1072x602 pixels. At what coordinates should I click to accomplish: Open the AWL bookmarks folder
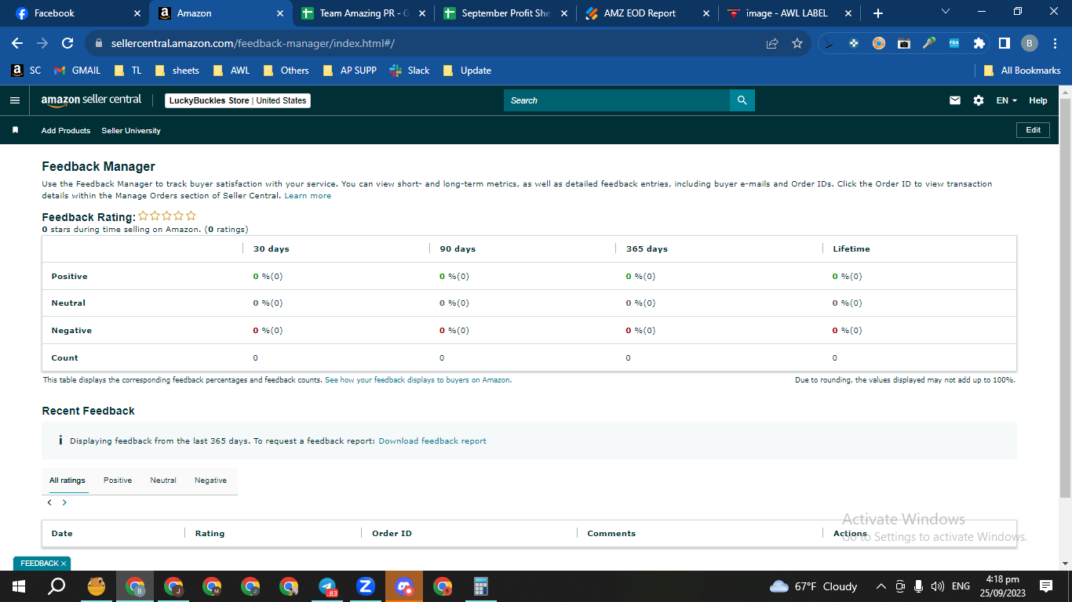point(231,71)
